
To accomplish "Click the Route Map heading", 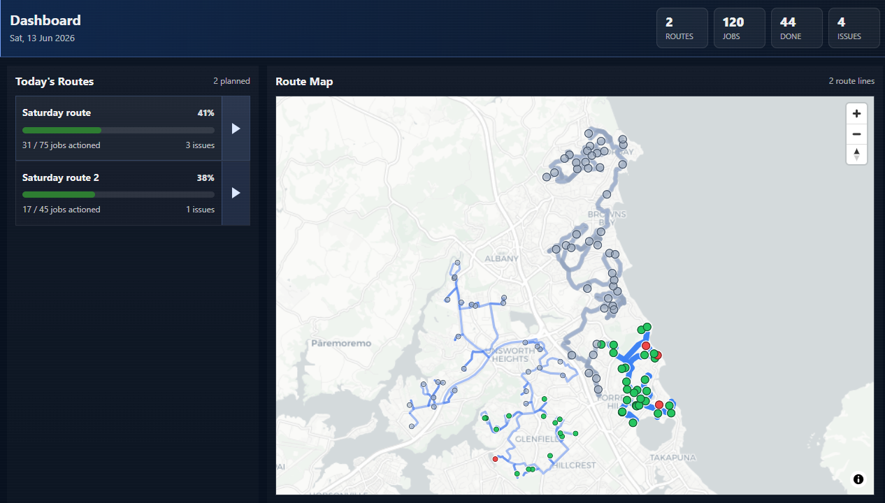I will (304, 82).
